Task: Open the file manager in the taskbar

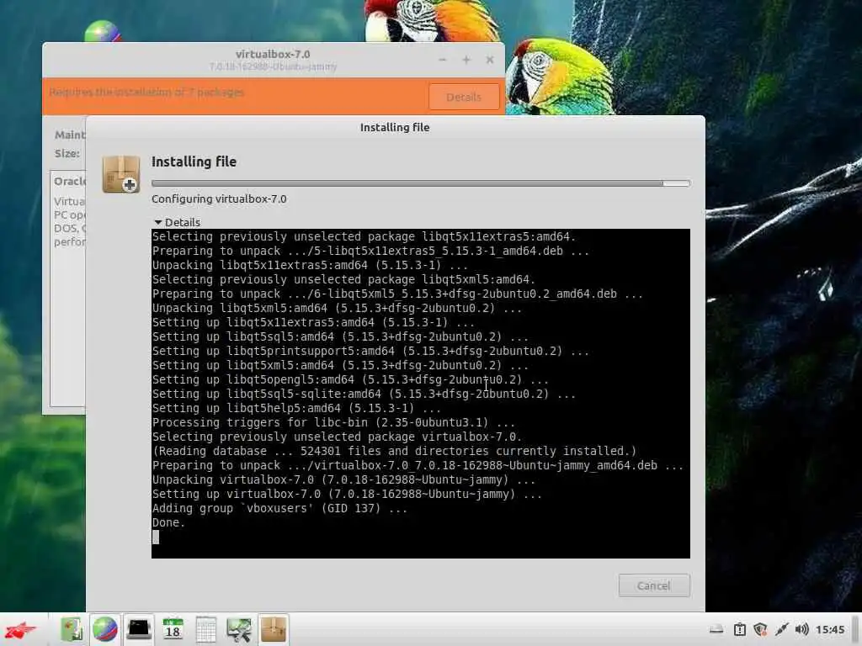Action: (x=72, y=629)
